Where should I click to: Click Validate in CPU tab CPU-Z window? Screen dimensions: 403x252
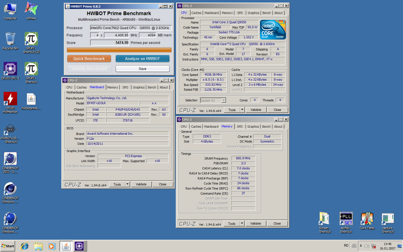coord(256,110)
